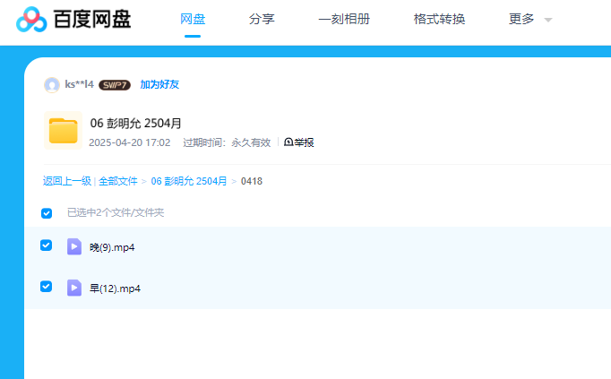Viewport: 611px width, 379px height.
Task: Click the 加为好友 link
Action: (x=159, y=85)
